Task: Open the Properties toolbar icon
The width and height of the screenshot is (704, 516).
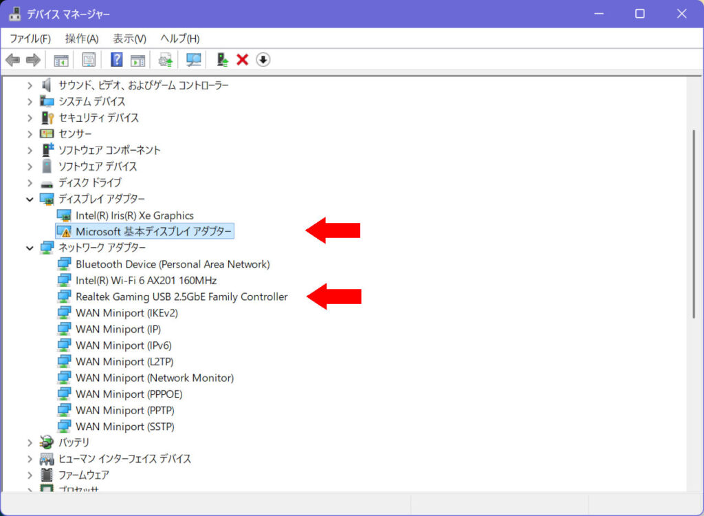Action: click(x=89, y=60)
